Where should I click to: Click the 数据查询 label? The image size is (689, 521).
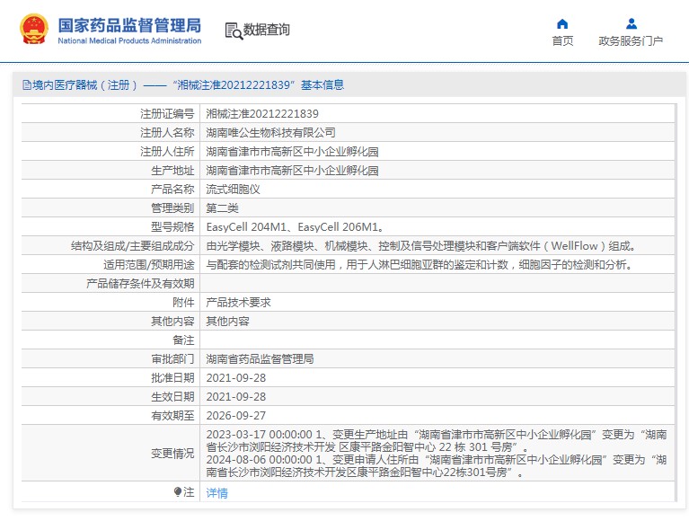pos(266,30)
